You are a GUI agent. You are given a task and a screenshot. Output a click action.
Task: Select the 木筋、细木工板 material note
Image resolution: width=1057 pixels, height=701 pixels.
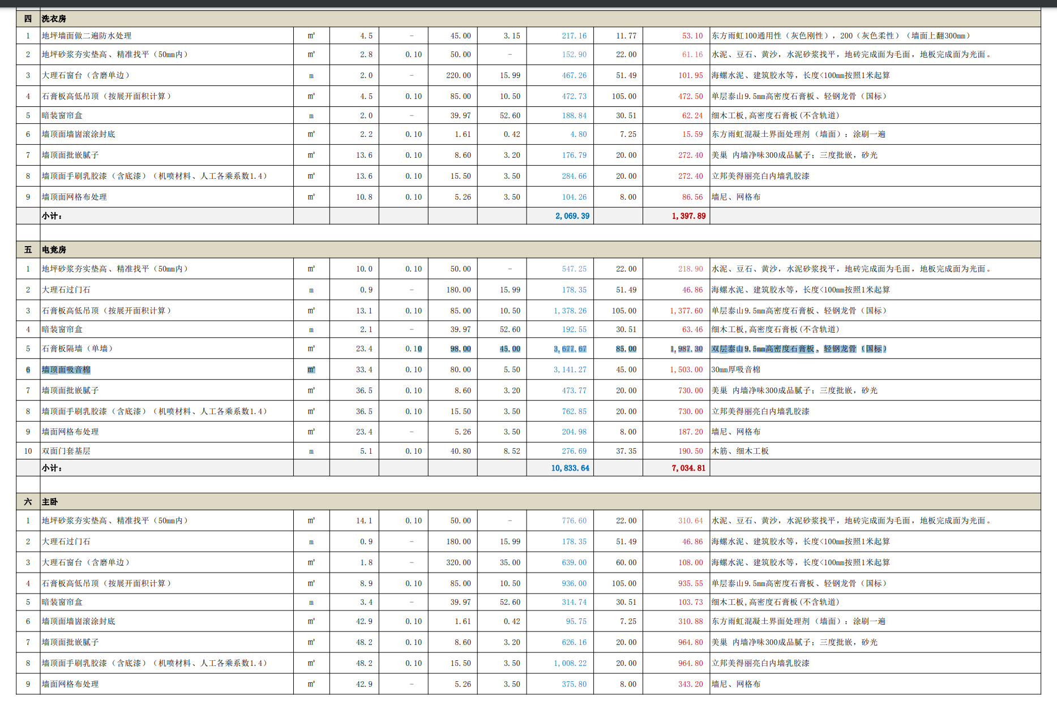740,451
